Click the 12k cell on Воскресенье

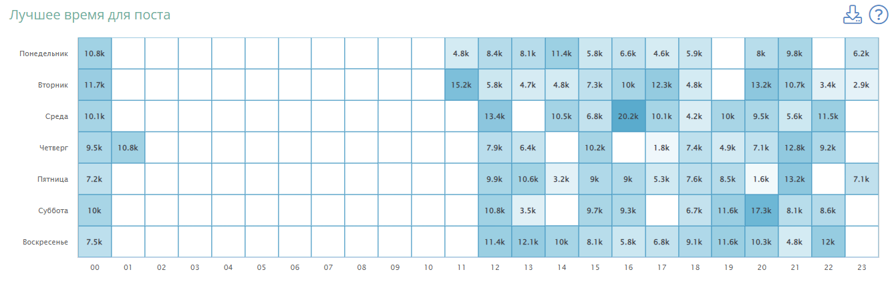click(x=829, y=242)
